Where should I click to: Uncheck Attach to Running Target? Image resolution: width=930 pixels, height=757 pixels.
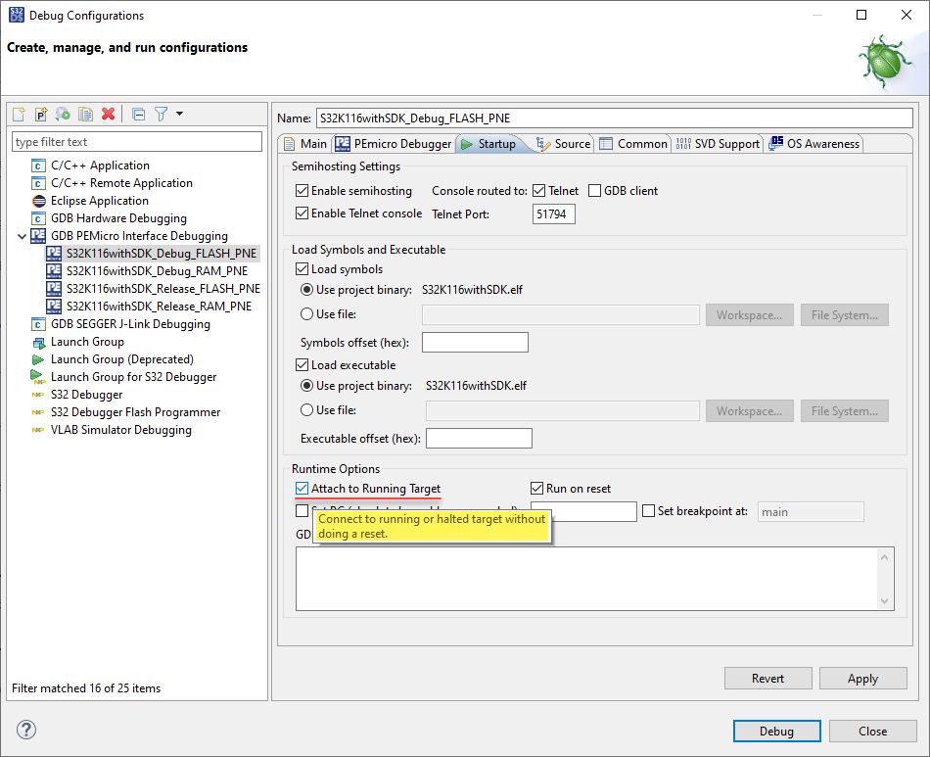301,488
